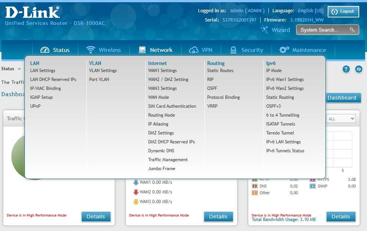Open IGMP Setup
Viewport: 367px width, 231px height.
pyautogui.click(x=42, y=97)
